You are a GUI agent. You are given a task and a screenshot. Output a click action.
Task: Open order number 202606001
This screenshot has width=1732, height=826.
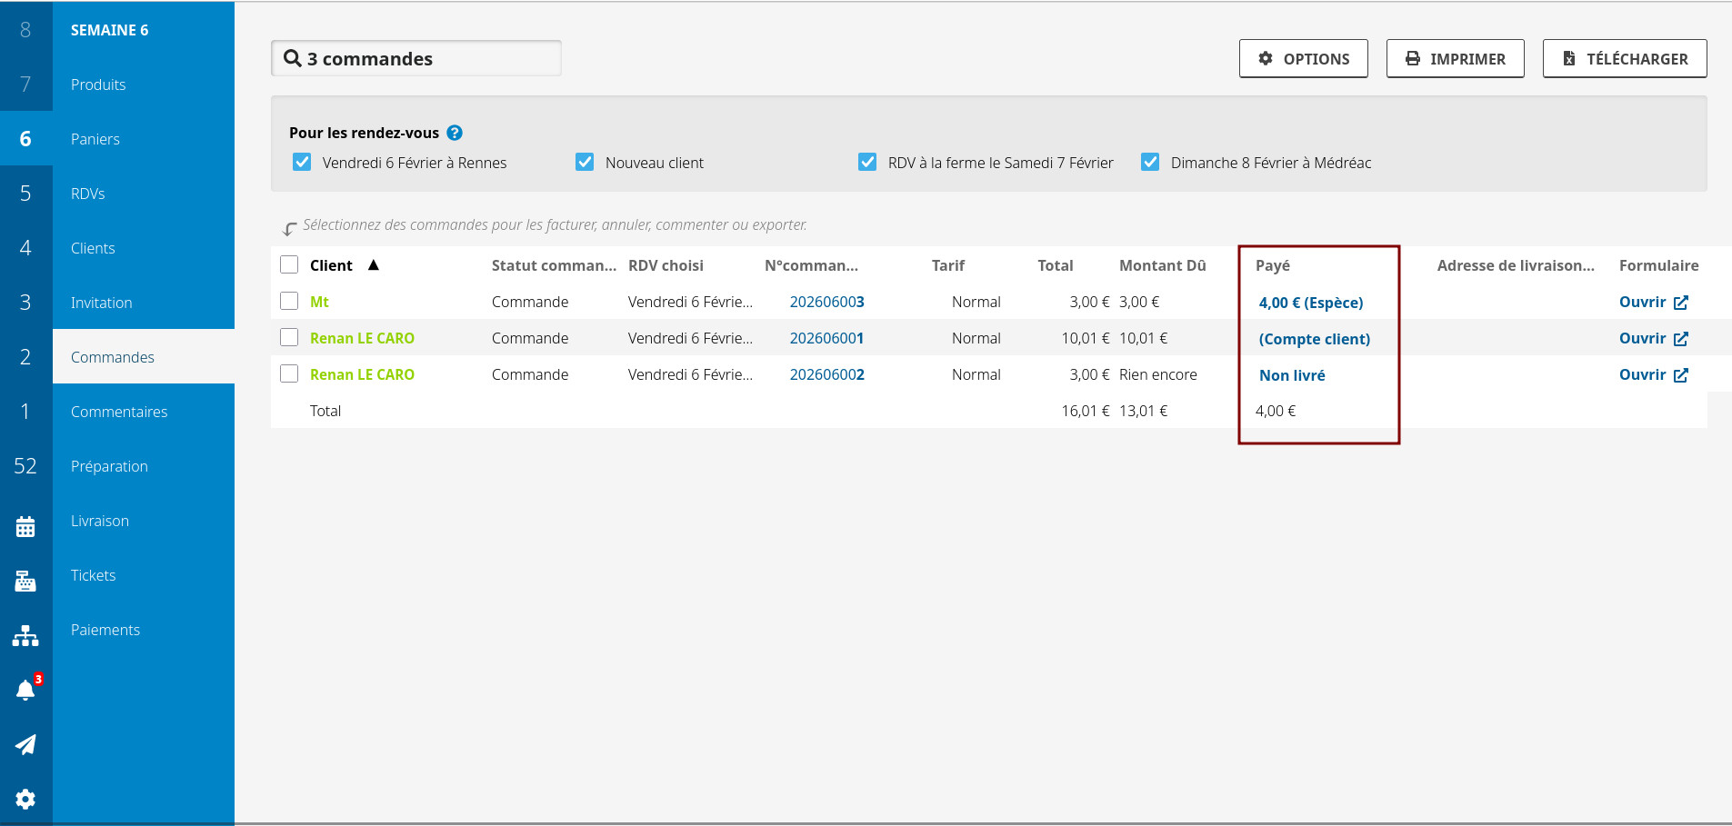[826, 338]
